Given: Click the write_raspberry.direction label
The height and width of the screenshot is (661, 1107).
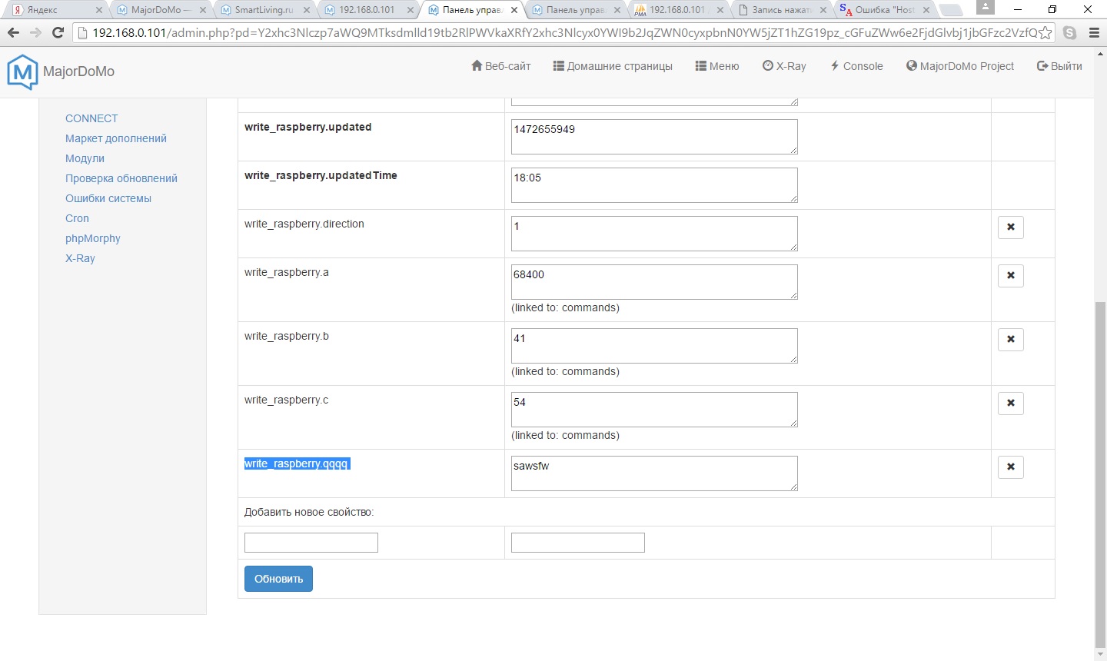Looking at the screenshot, I should [x=304, y=224].
